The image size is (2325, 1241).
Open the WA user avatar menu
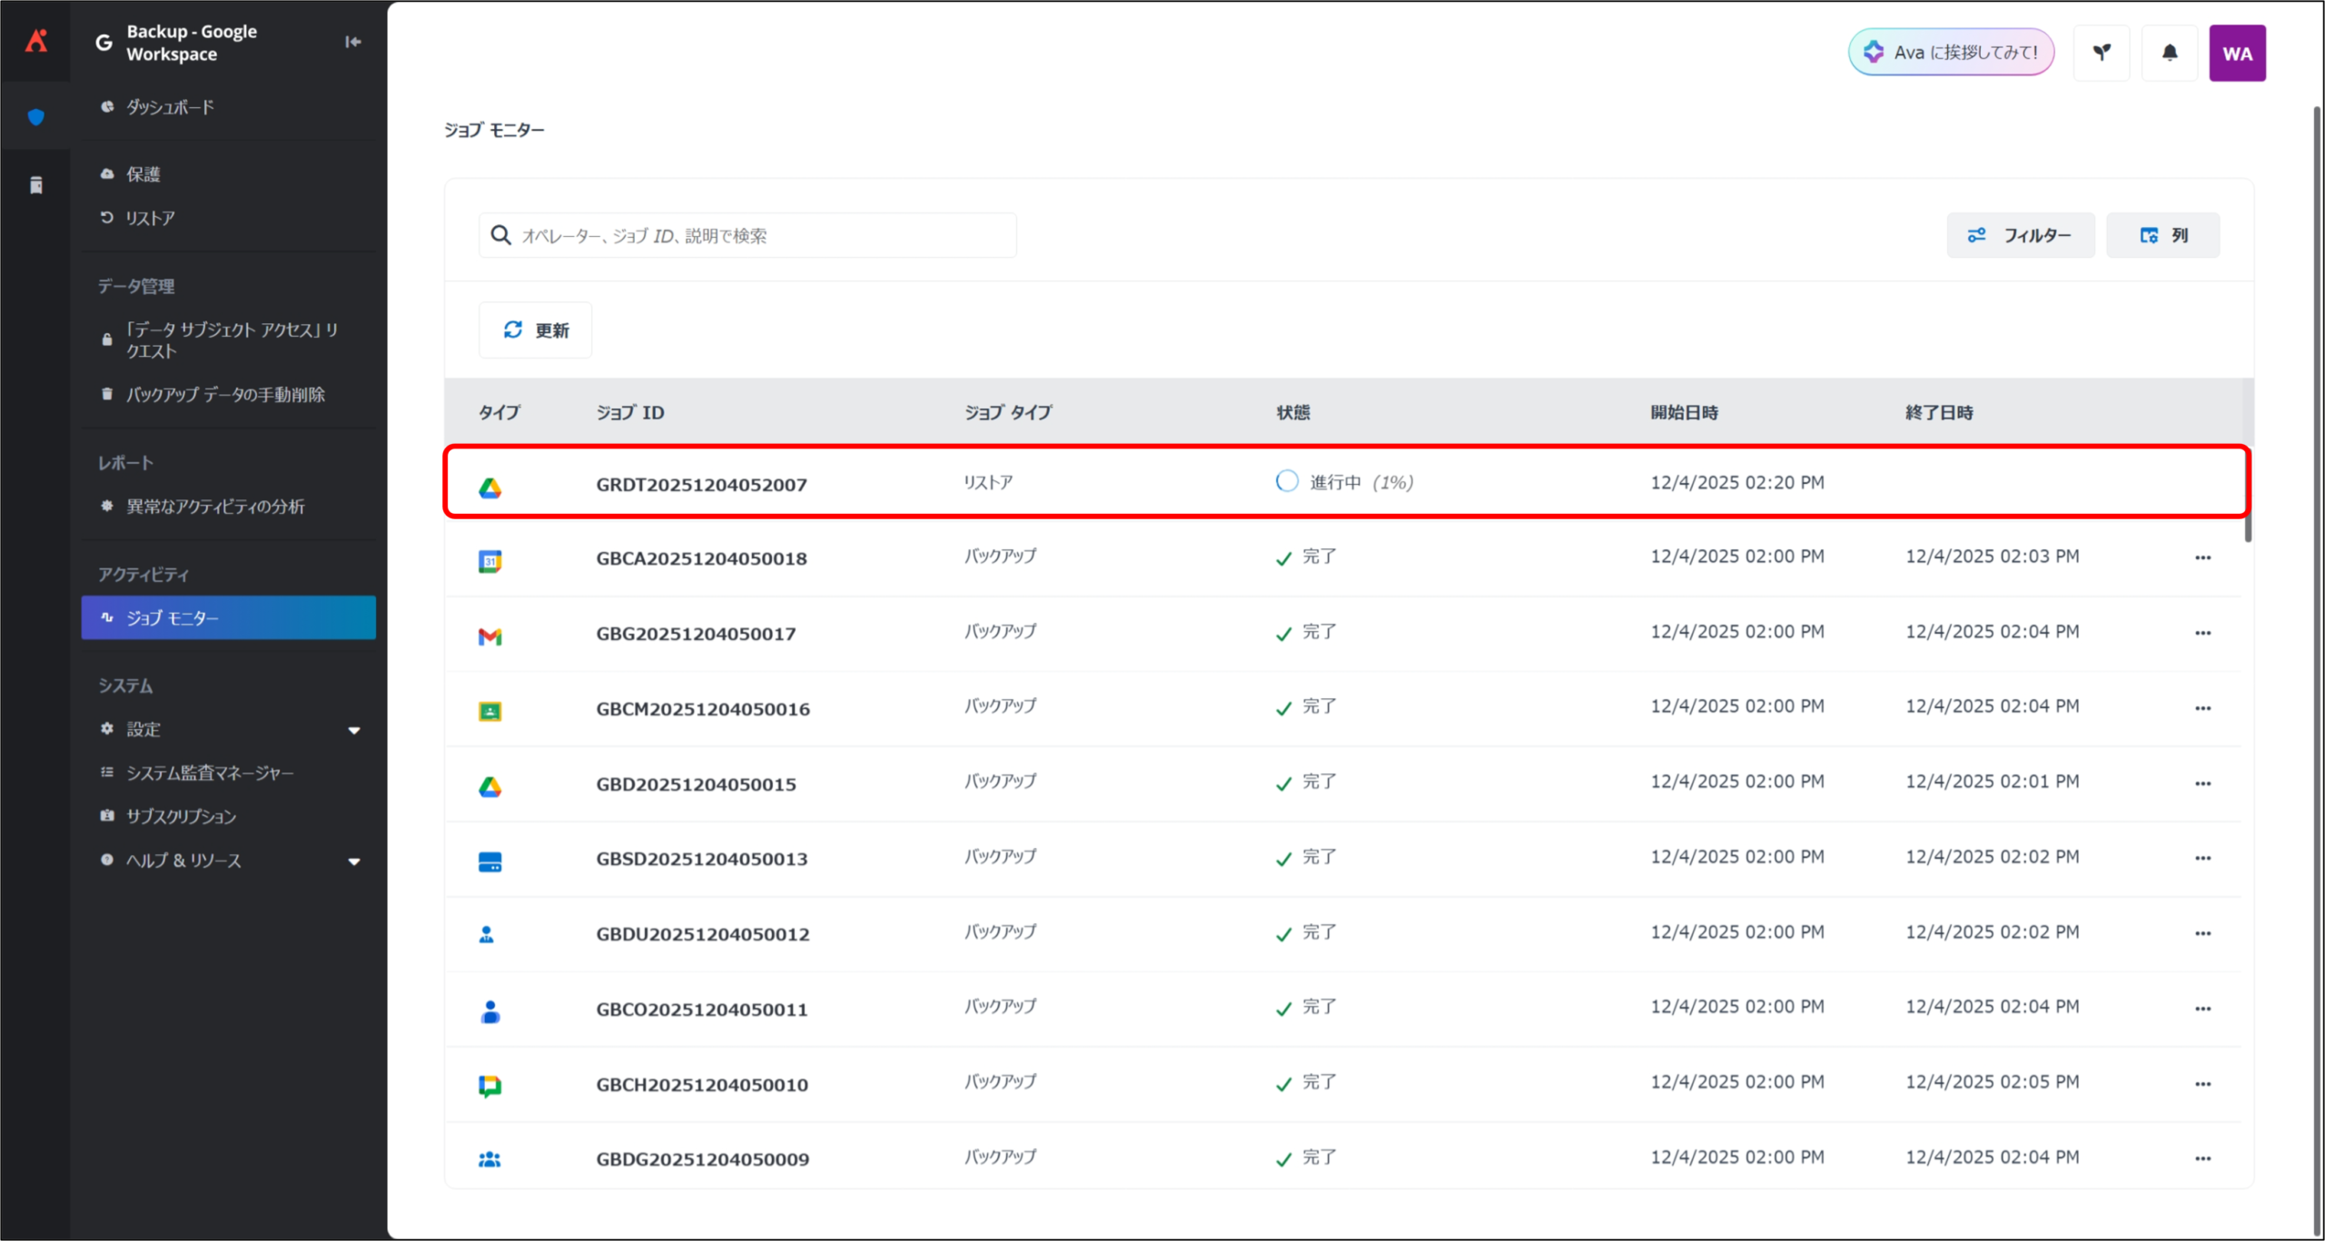[x=2236, y=53]
